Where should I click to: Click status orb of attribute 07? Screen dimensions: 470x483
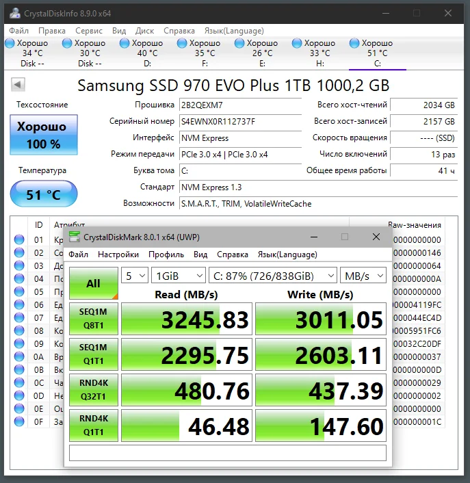click(19, 317)
